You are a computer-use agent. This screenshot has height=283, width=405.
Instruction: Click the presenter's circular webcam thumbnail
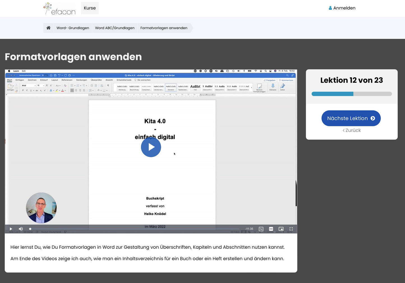pyautogui.click(x=41, y=208)
